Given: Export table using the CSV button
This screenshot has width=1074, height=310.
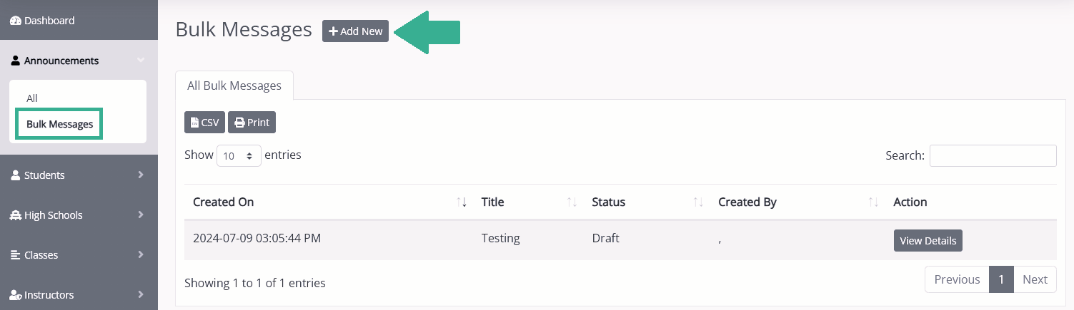Looking at the screenshot, I should point(205,123).
